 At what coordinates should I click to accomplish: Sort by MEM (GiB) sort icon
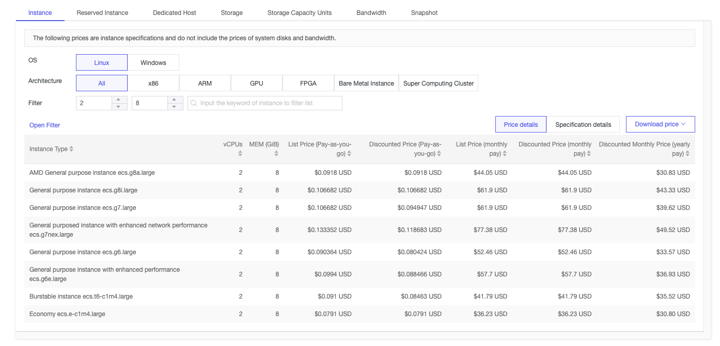(276, 154)
